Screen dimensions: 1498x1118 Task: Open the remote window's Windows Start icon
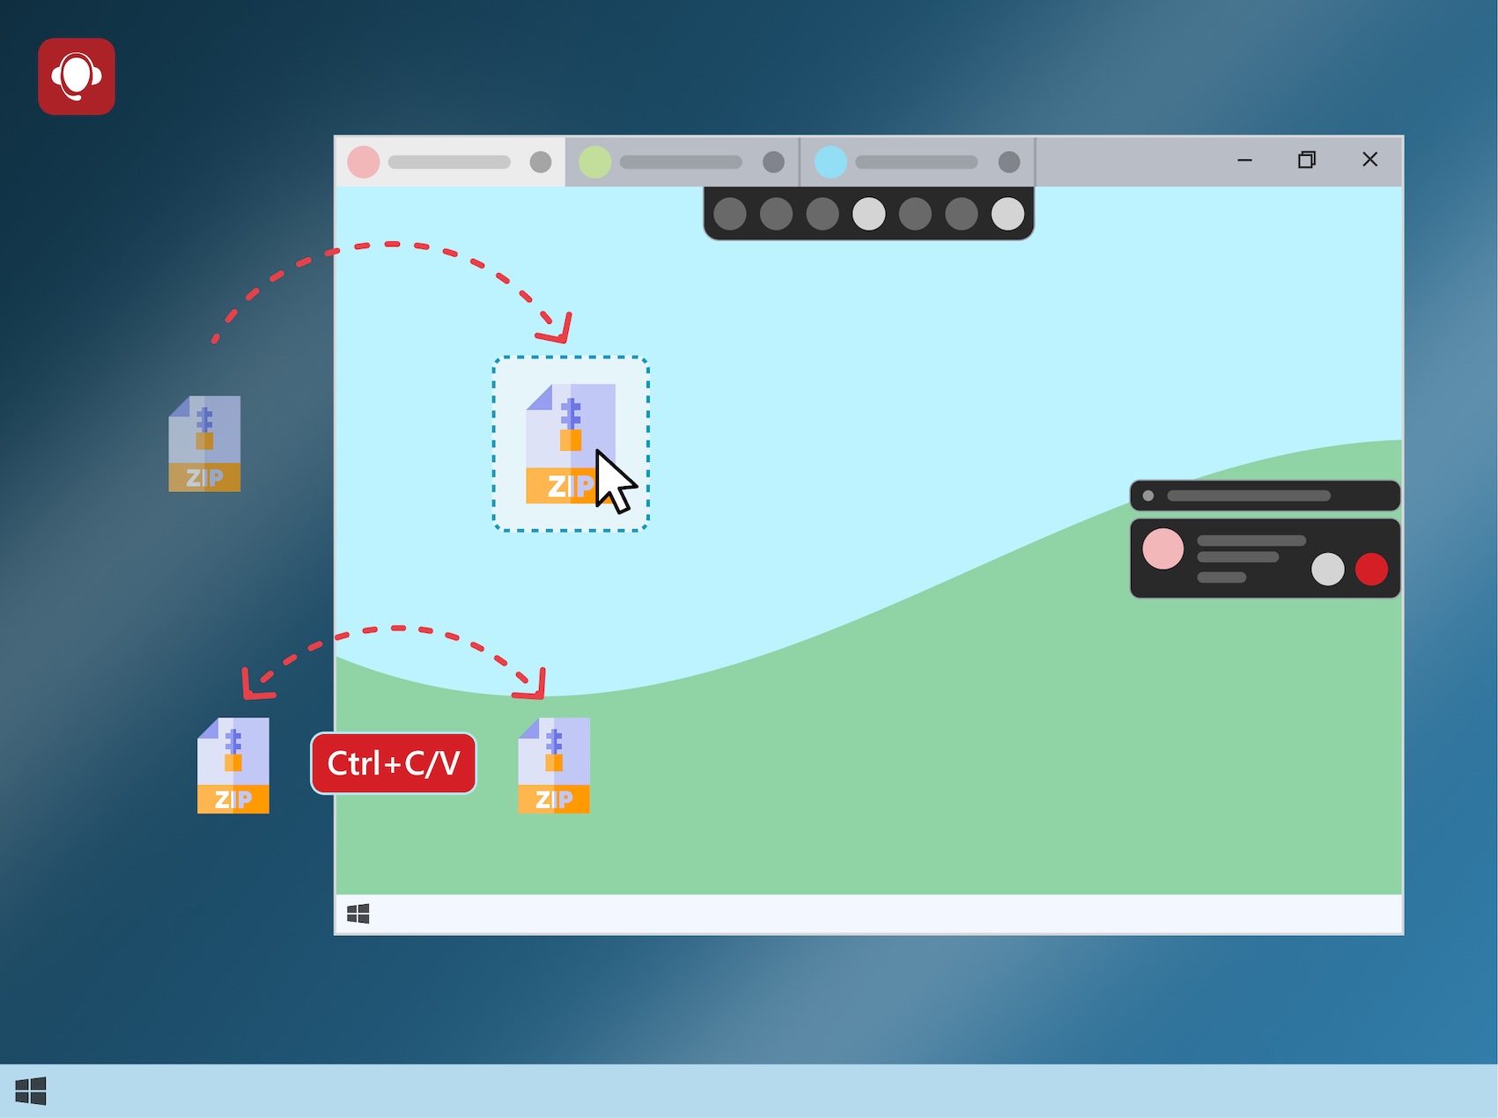click(358, 914)
